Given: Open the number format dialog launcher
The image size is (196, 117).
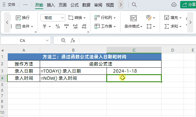Looking at the screenshot, I should (x=88, y=32).
